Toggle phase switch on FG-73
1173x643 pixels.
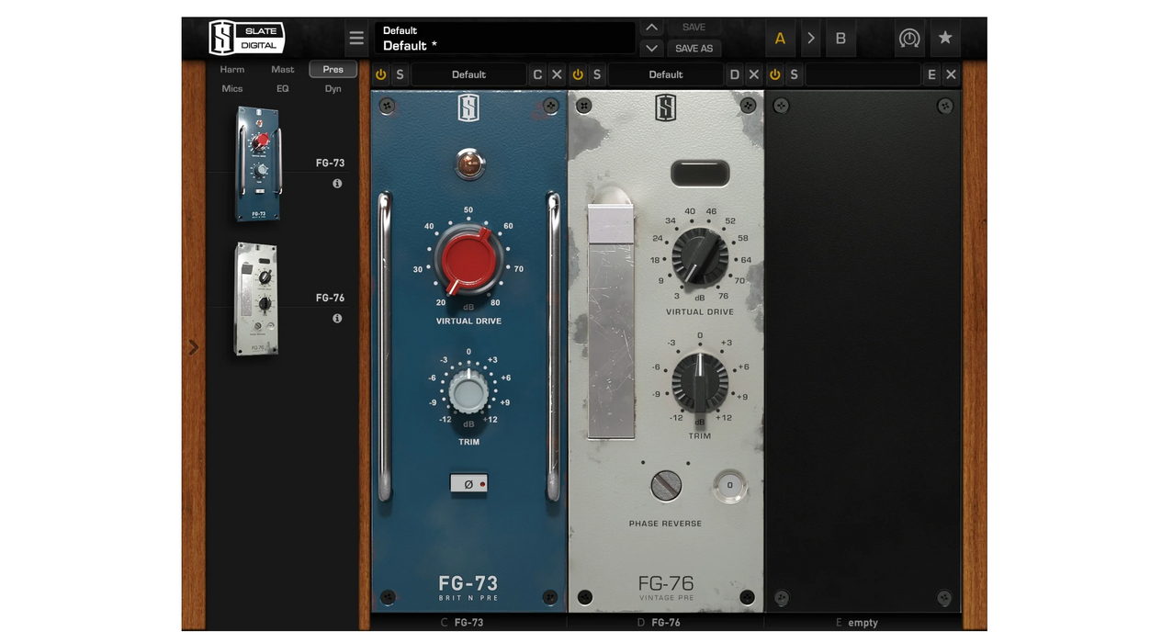point(468,483)
